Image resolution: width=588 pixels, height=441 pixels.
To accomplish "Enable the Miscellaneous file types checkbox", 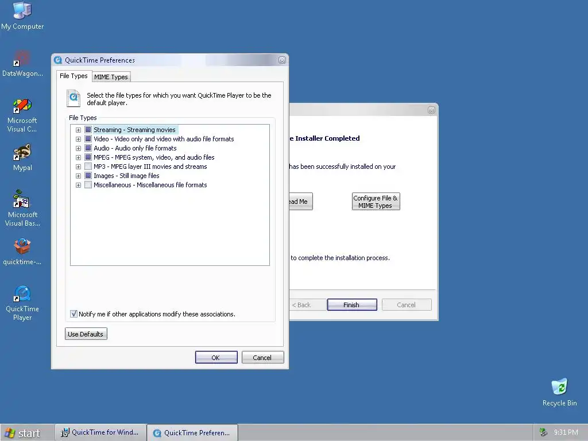I will 88,185.
